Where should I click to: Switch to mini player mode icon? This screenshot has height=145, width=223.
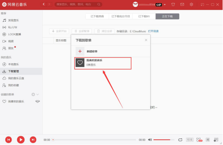pos(202,4)
